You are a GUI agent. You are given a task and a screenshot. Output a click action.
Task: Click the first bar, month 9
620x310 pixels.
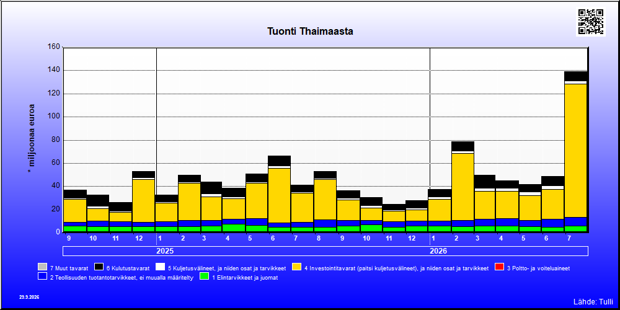point(75,211)
